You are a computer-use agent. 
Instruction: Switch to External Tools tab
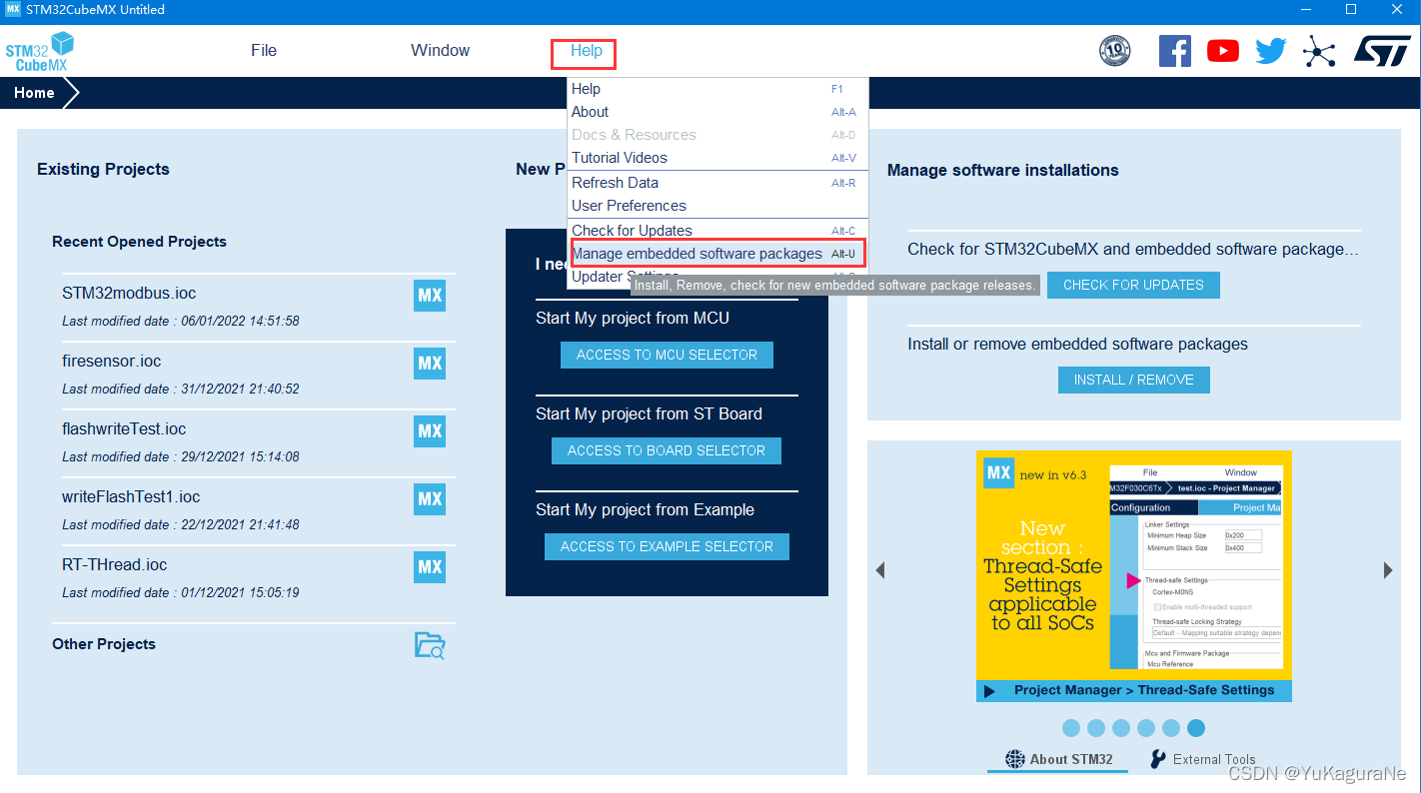(1202, 759)
